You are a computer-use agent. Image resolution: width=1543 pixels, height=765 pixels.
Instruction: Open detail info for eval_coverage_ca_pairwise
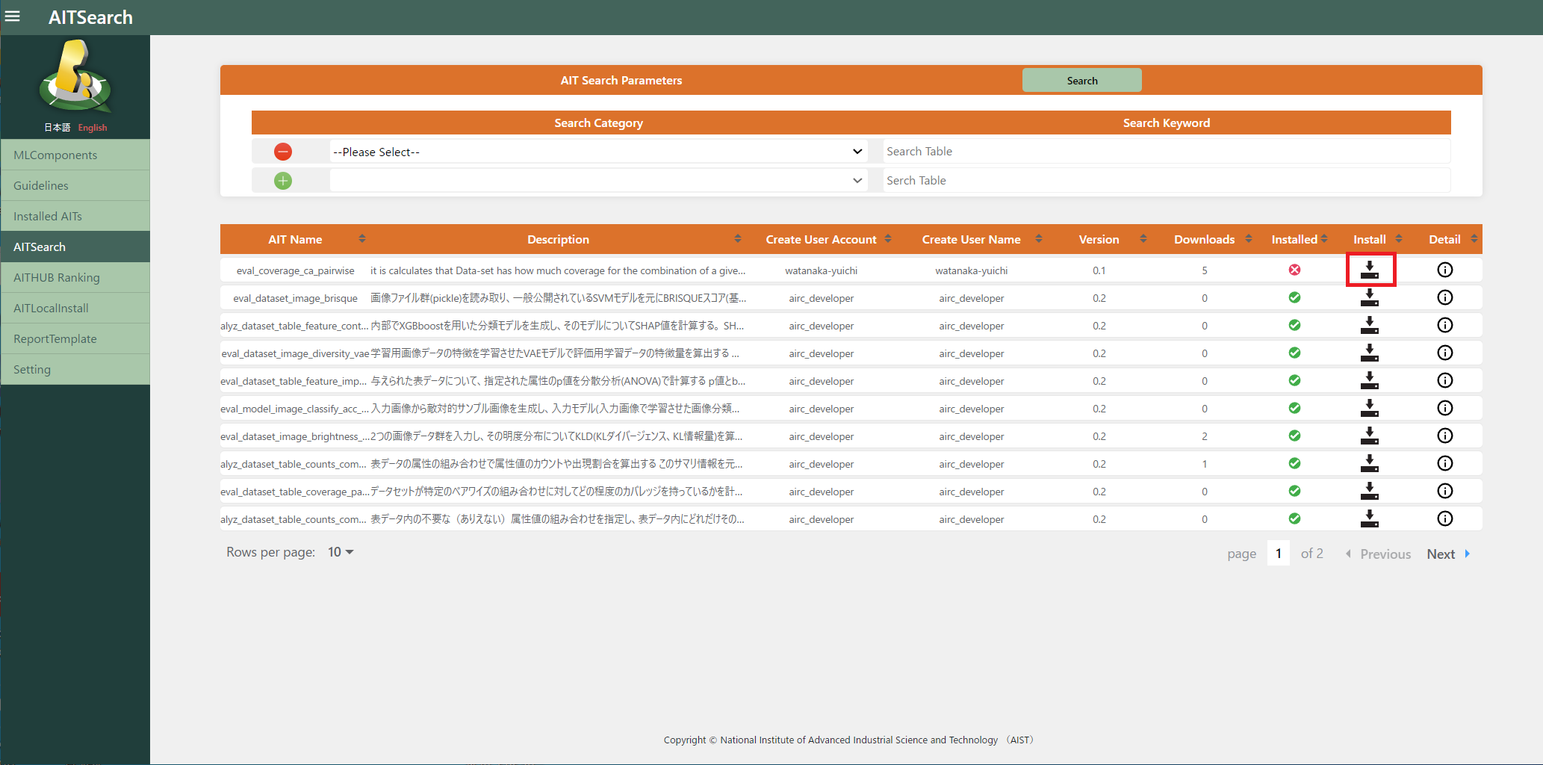(1444, 270)
